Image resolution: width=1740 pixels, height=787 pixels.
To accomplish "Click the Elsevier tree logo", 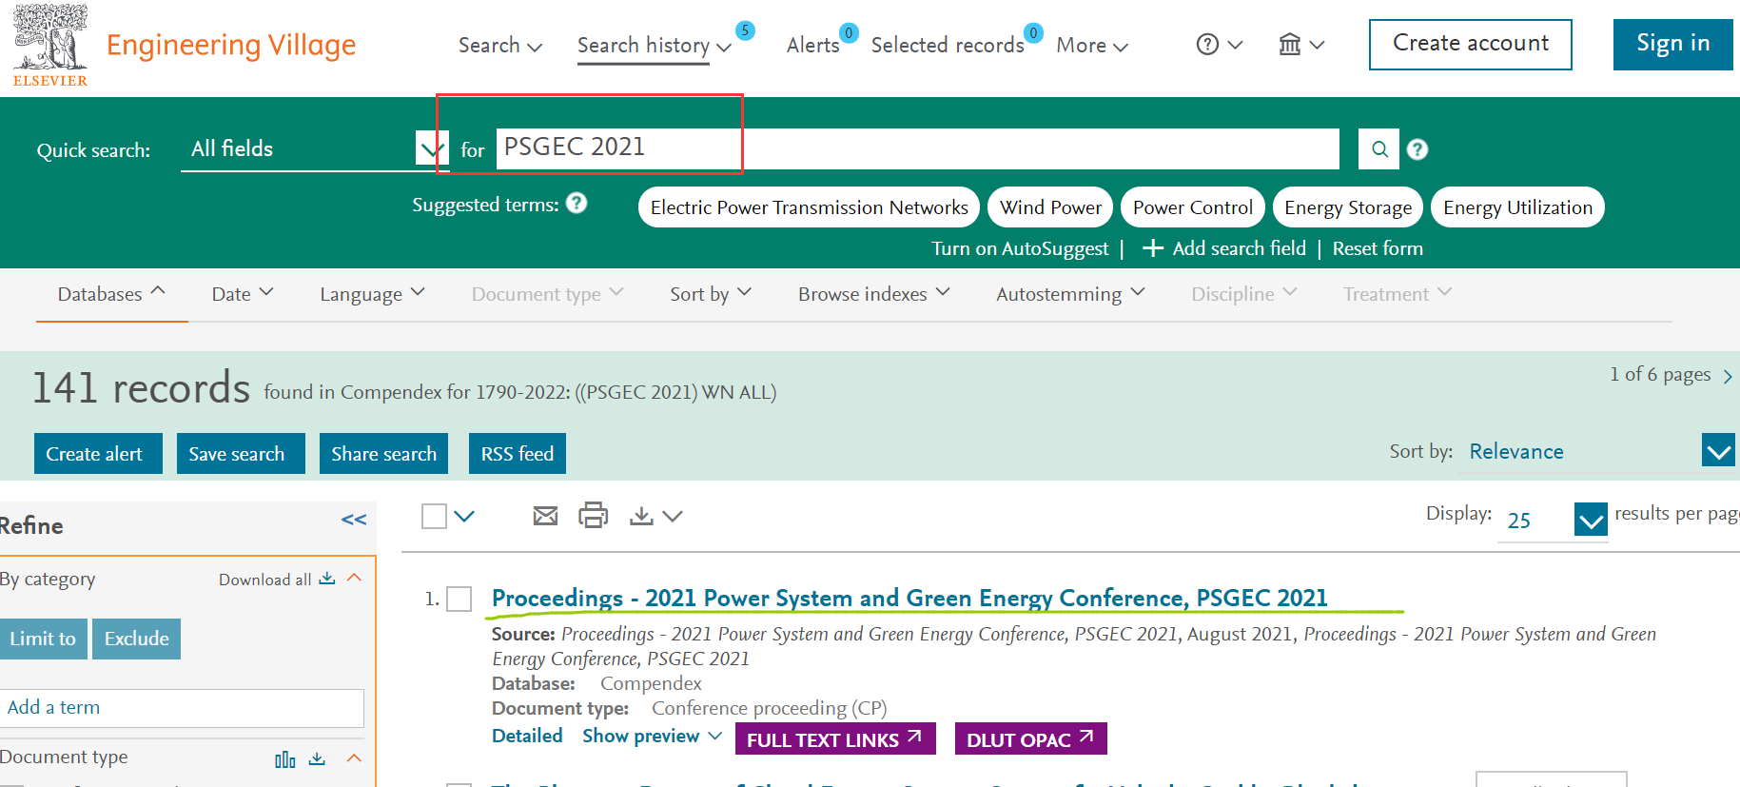I will pyautogui.click(x=50, y=45).
